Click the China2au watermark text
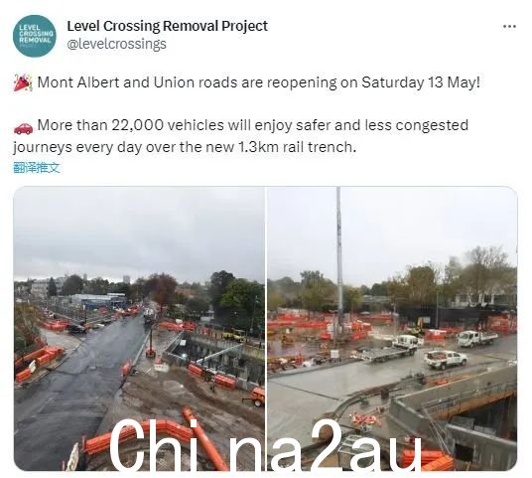The width and height of the screenshot is (532, 478). [266, 445]
